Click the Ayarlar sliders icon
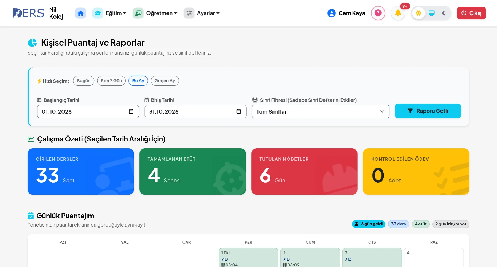This screenshot has width=497, height=267. (x=189, y=13)
